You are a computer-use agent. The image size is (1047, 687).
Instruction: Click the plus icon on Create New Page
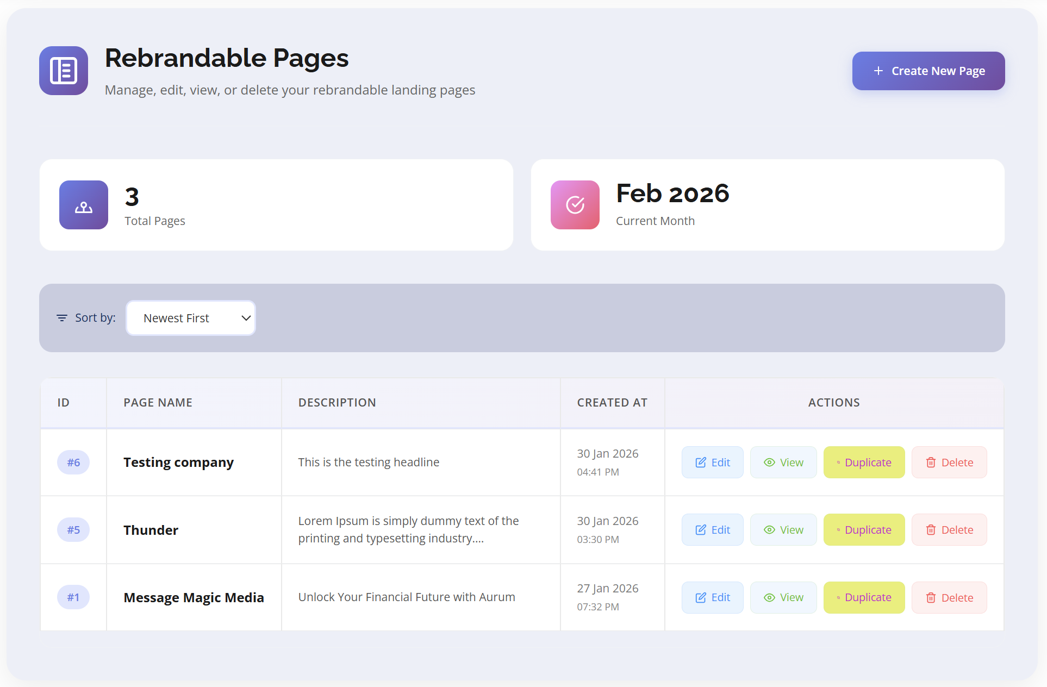point(878,71)
